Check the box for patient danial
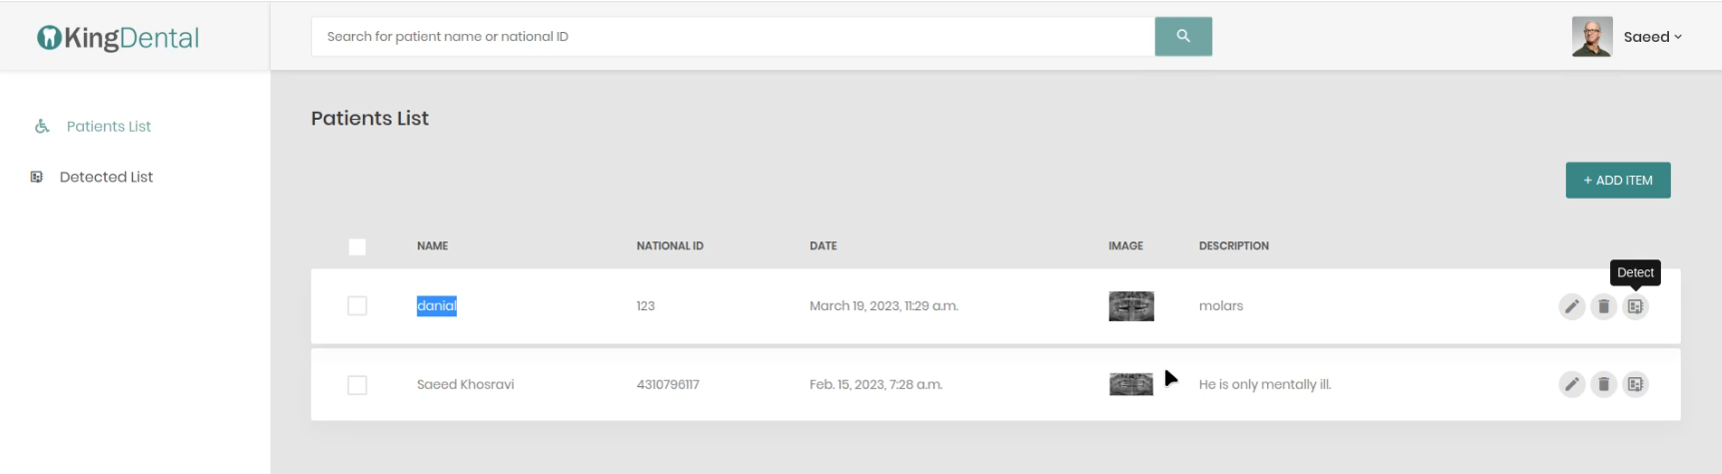The height and width of the screenshot is (474, 1722). tap(357, 306)
